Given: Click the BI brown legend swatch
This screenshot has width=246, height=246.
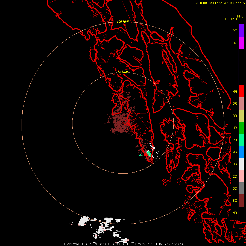Looking at the screenshot, I should pyautogui.click(x=241, y=201).
